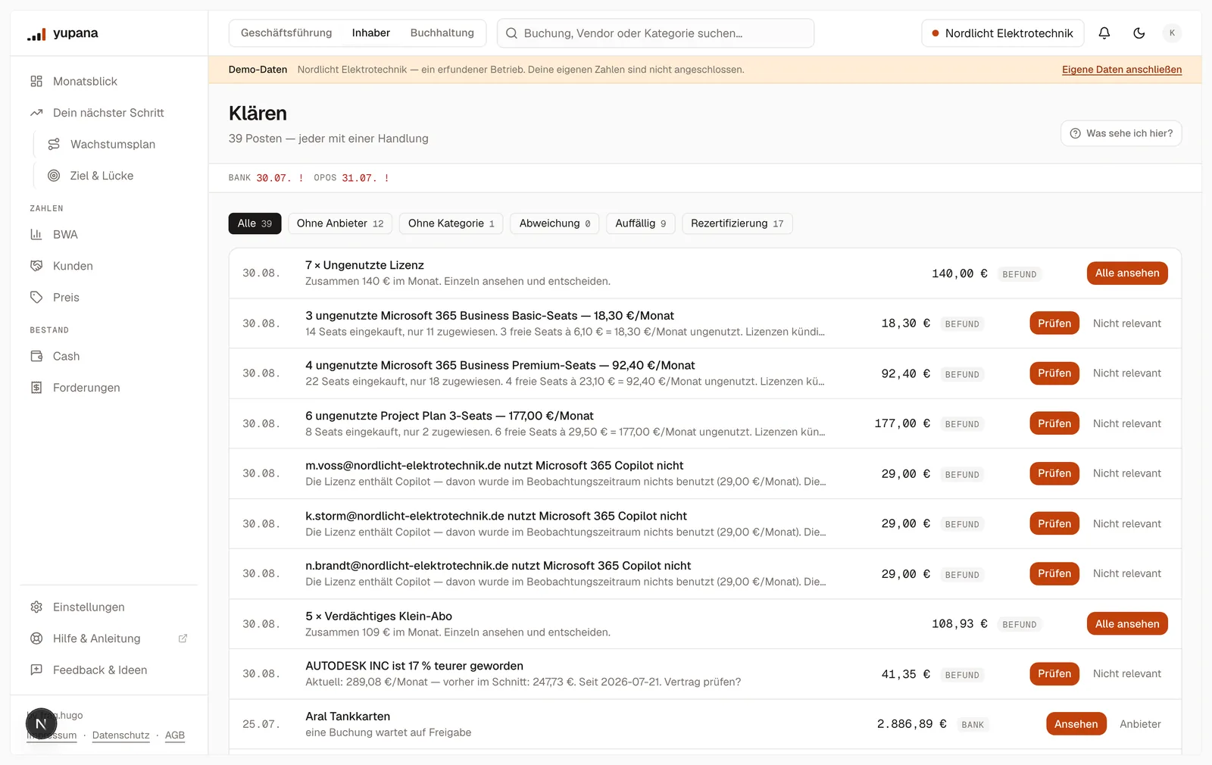Select the Alle 39 filter chip

(255, 223)
